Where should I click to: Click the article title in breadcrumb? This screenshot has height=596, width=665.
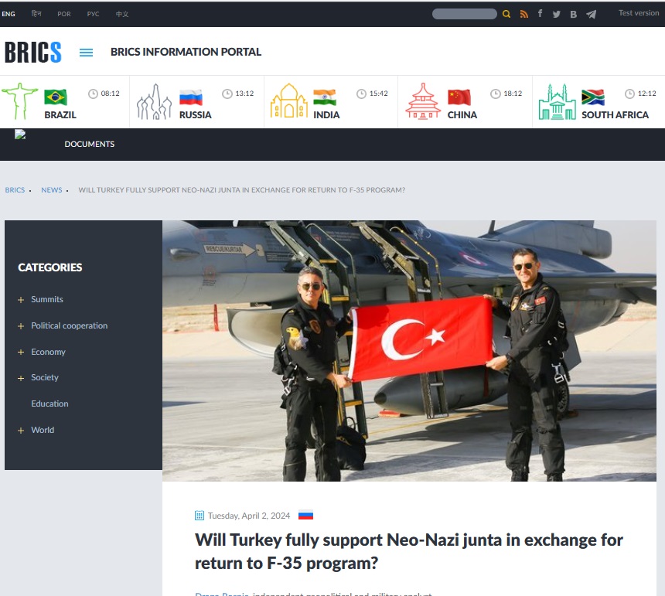point(242,190)
